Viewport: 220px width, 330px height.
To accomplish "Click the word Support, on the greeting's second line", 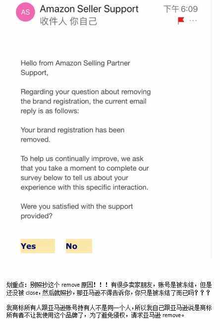I will 34,73.
